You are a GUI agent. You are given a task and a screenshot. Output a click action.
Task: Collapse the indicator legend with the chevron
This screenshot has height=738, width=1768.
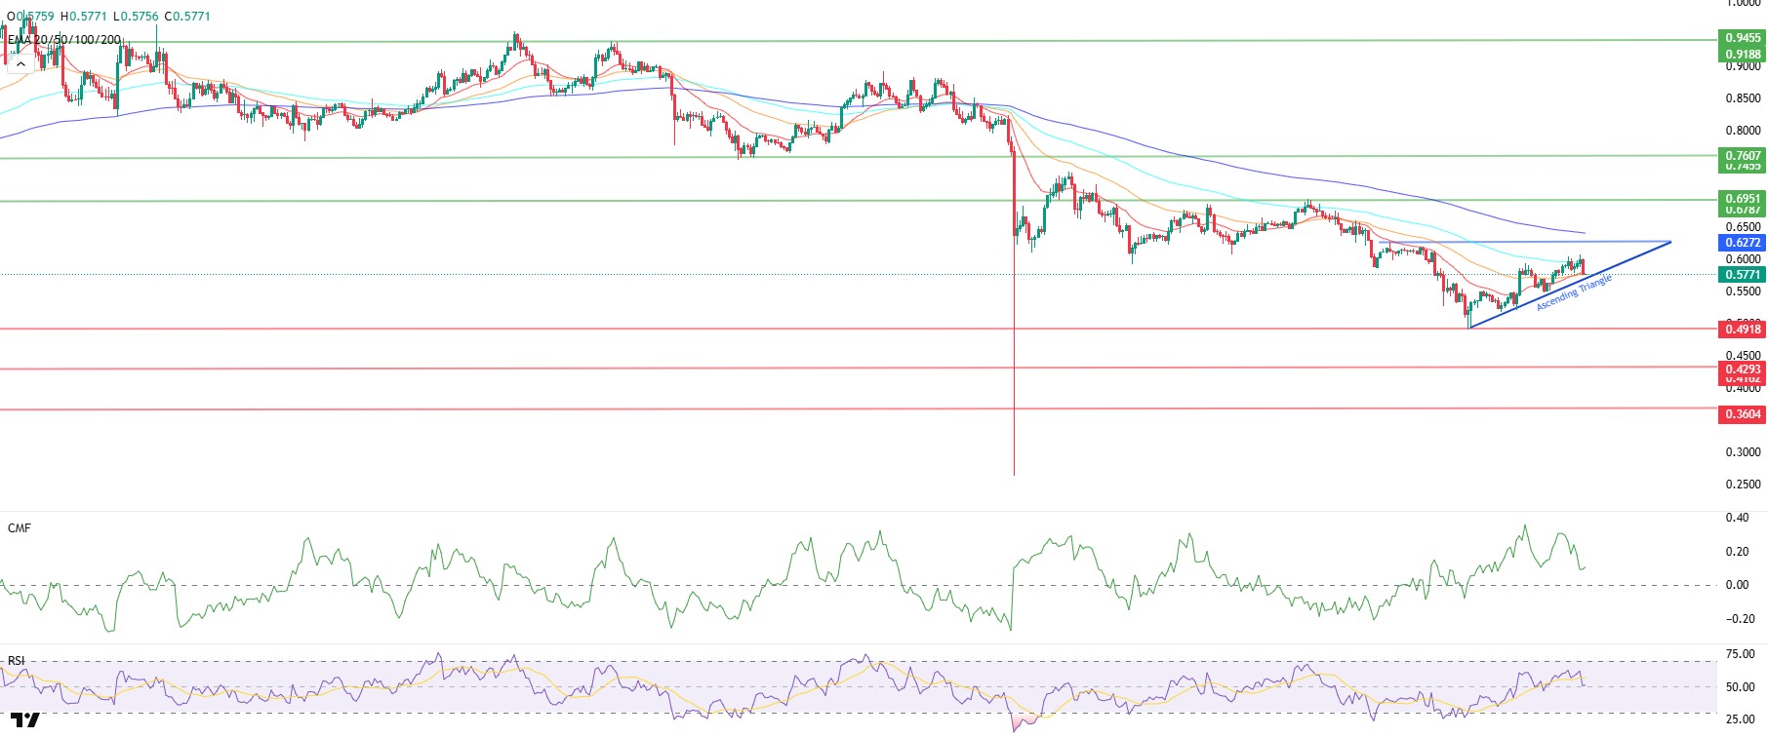20,63
